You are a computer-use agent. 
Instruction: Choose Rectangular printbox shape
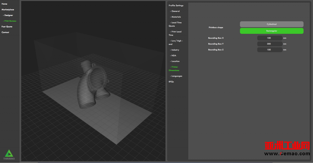[x=272, y=31]
